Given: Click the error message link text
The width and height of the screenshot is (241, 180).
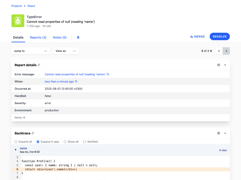Looking at the screenshot, I should (75, 74).
